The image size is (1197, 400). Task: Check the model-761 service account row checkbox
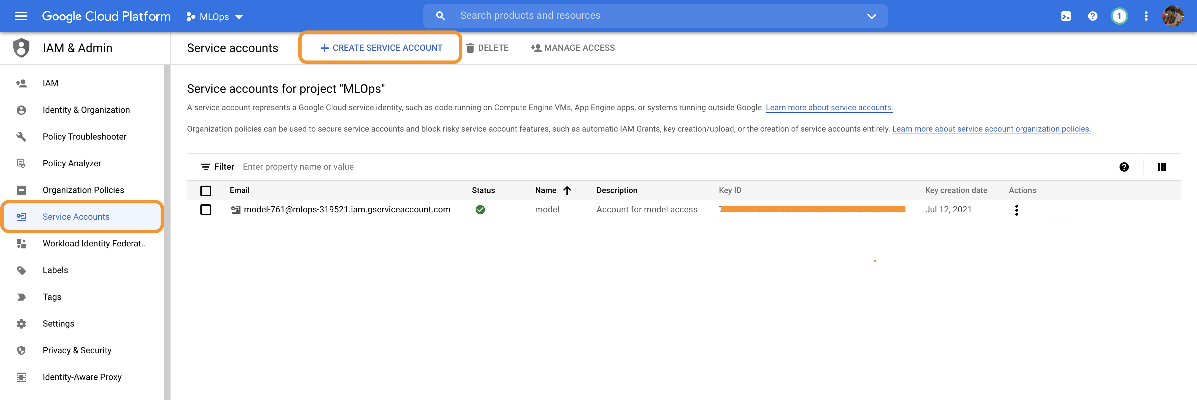coord(205,210)
